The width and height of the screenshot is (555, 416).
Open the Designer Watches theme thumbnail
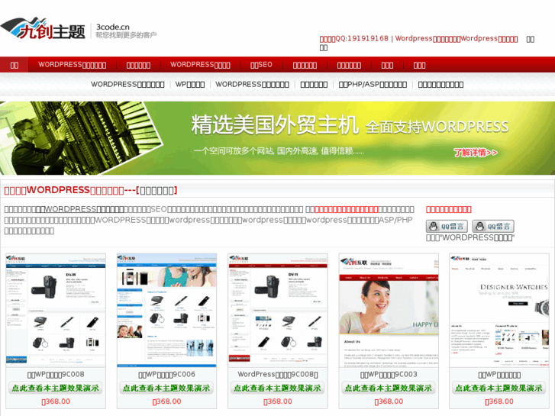(x=499, y=310)
